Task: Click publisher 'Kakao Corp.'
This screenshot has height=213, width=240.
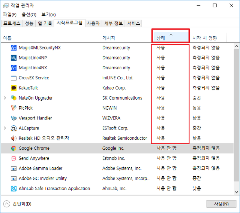Action: (114, 88)
